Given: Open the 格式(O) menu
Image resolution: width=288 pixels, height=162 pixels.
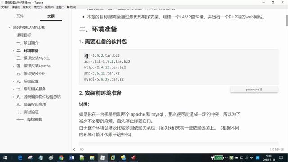Looking at the screenshot, I should click(38, 7).
